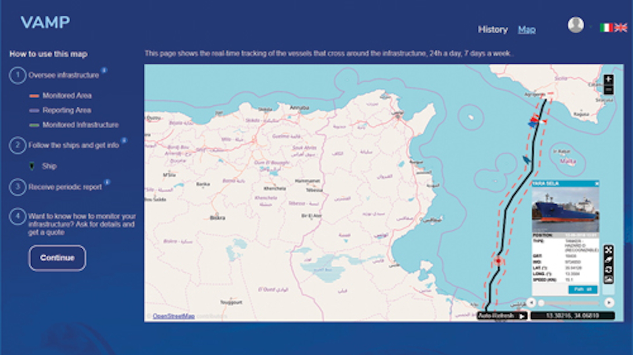Viewport: 633px width, 355px height.
Task: Switch language using the UK flag
Action: 620,27
